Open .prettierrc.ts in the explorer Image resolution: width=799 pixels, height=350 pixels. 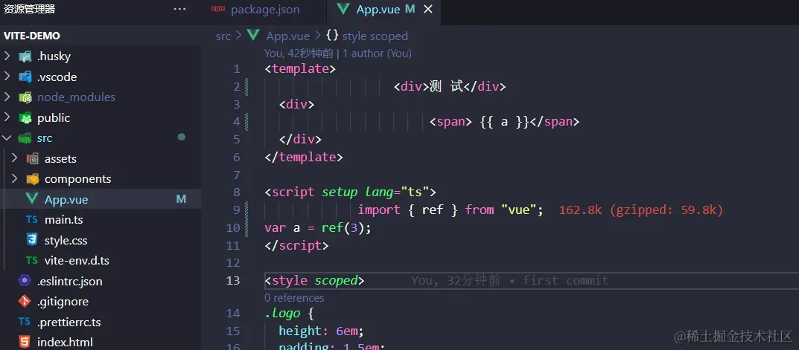click(69, 322)
